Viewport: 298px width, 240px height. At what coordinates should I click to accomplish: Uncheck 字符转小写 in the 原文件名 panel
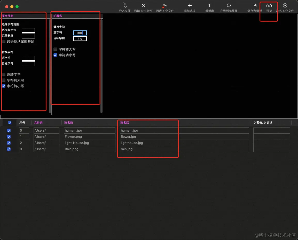(4, 86)
